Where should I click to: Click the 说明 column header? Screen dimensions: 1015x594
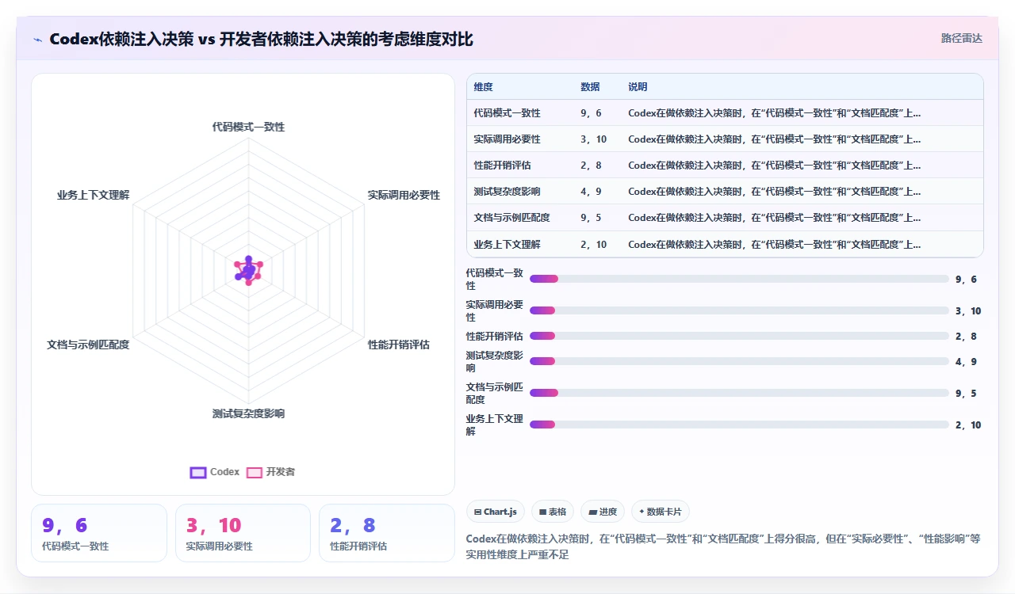click(638, 87)
